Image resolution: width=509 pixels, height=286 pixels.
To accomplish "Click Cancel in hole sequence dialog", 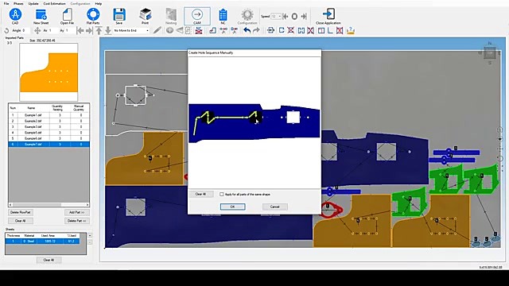I will (274, 207).
